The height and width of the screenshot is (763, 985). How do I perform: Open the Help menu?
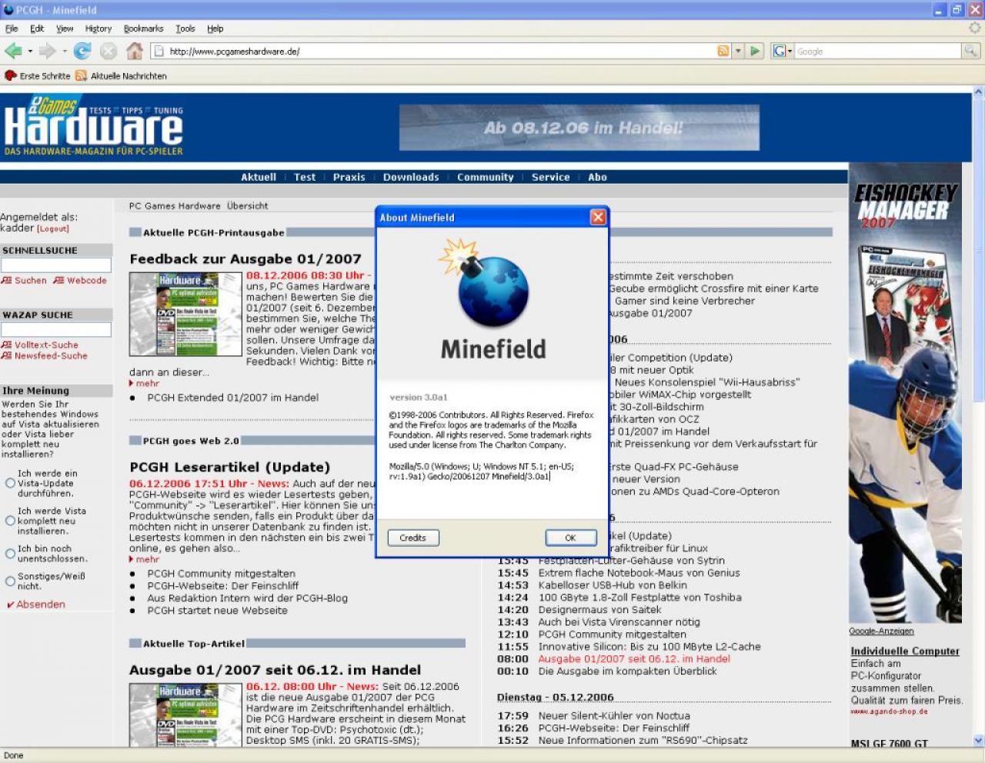[215, 28]
